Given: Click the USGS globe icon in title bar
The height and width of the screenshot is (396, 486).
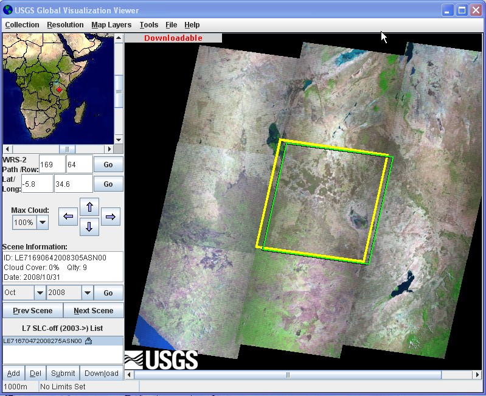Looking at the screenshot, I should point(8,10).
